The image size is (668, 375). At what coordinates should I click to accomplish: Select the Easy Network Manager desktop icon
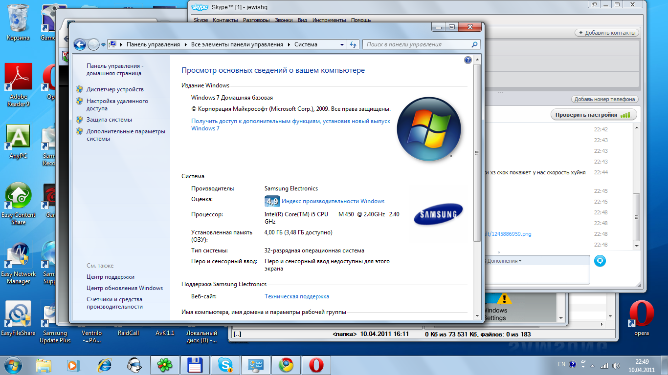(19, 264)
